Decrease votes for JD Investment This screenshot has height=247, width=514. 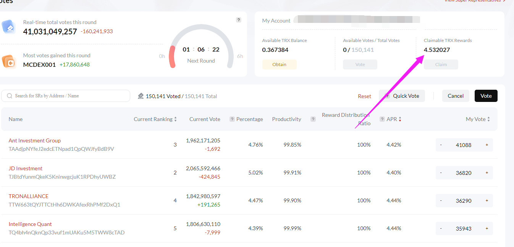click(441, 173)
